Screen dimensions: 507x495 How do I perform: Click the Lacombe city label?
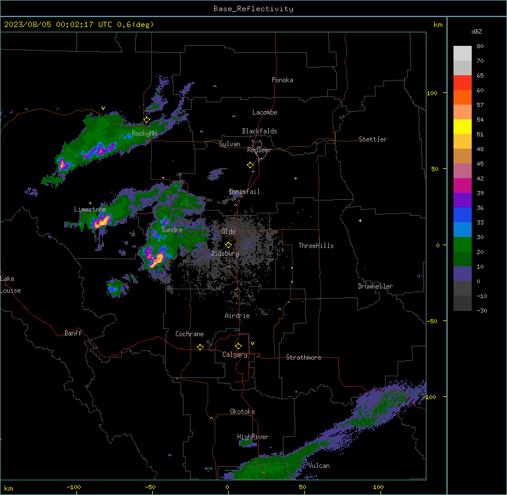(265, 112)
